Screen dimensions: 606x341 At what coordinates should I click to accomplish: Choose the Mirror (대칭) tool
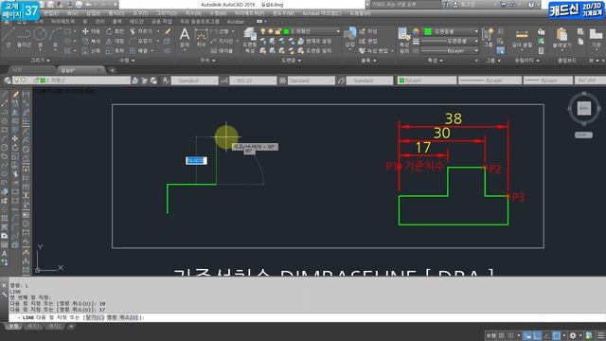coord(115,41)
